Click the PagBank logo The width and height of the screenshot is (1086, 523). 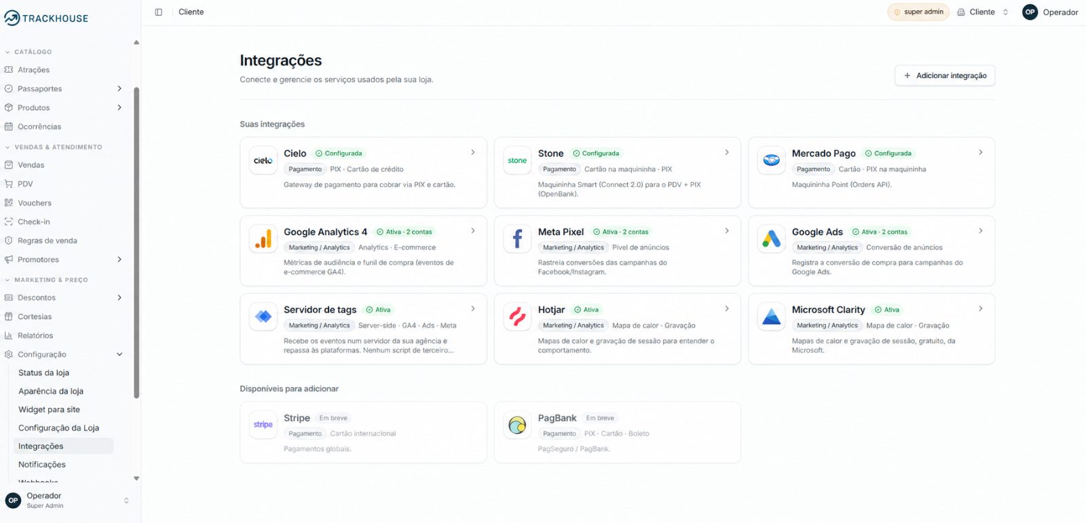click(x=517, y=425)
